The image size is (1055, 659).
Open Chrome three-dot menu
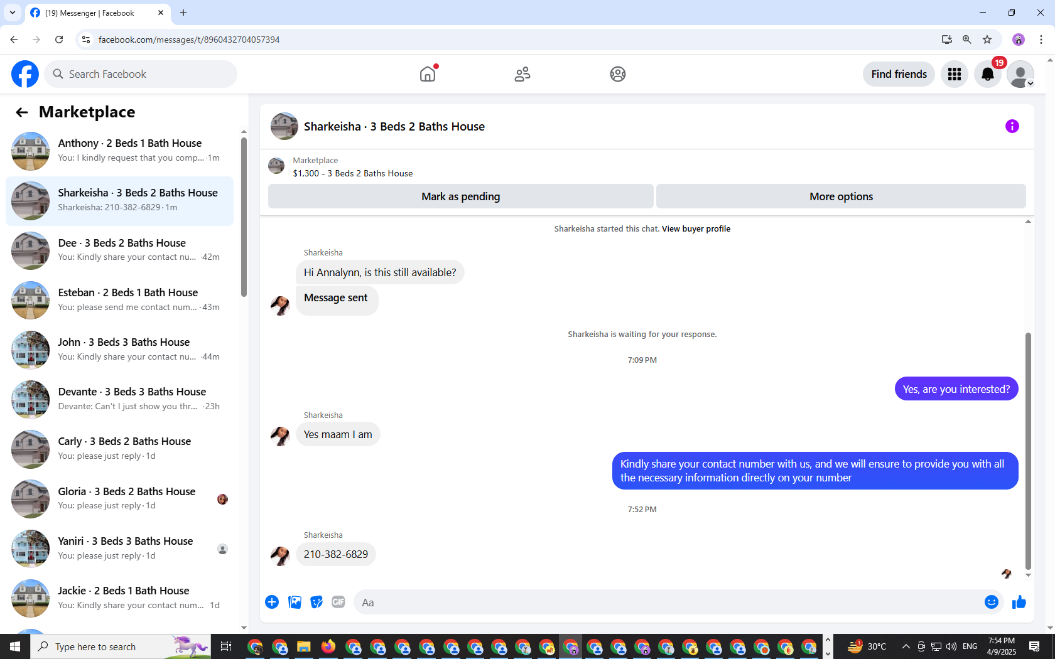pos(1041,40)
